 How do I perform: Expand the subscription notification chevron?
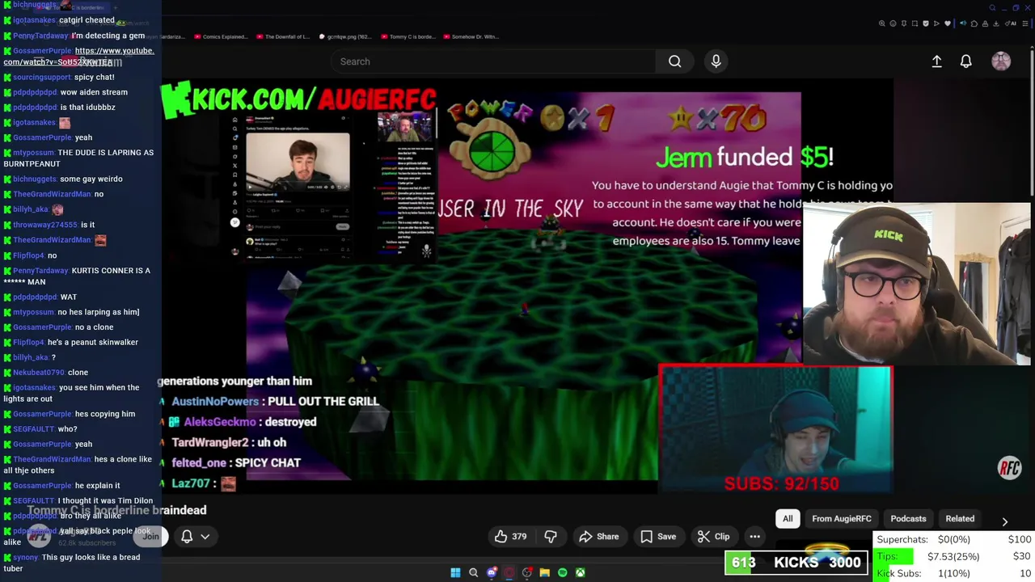point(205,537)
